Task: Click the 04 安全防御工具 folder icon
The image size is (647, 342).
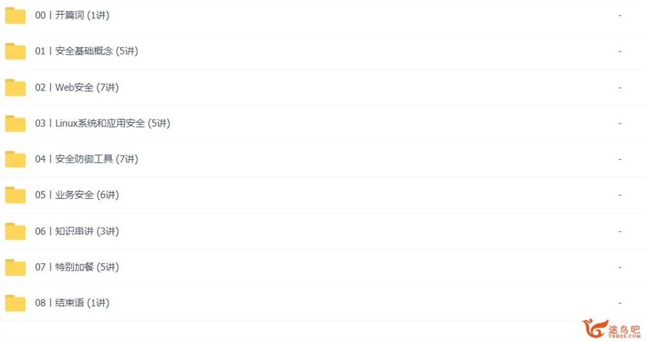Action: 16,159
